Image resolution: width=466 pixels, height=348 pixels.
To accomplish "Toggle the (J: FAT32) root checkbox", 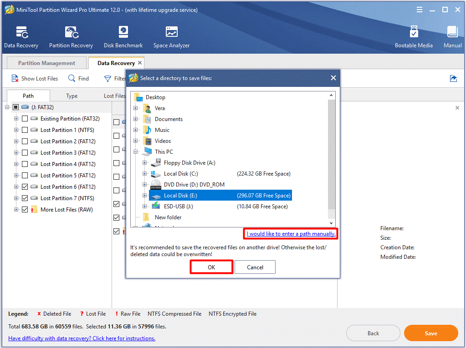I will tap(16, 107).
